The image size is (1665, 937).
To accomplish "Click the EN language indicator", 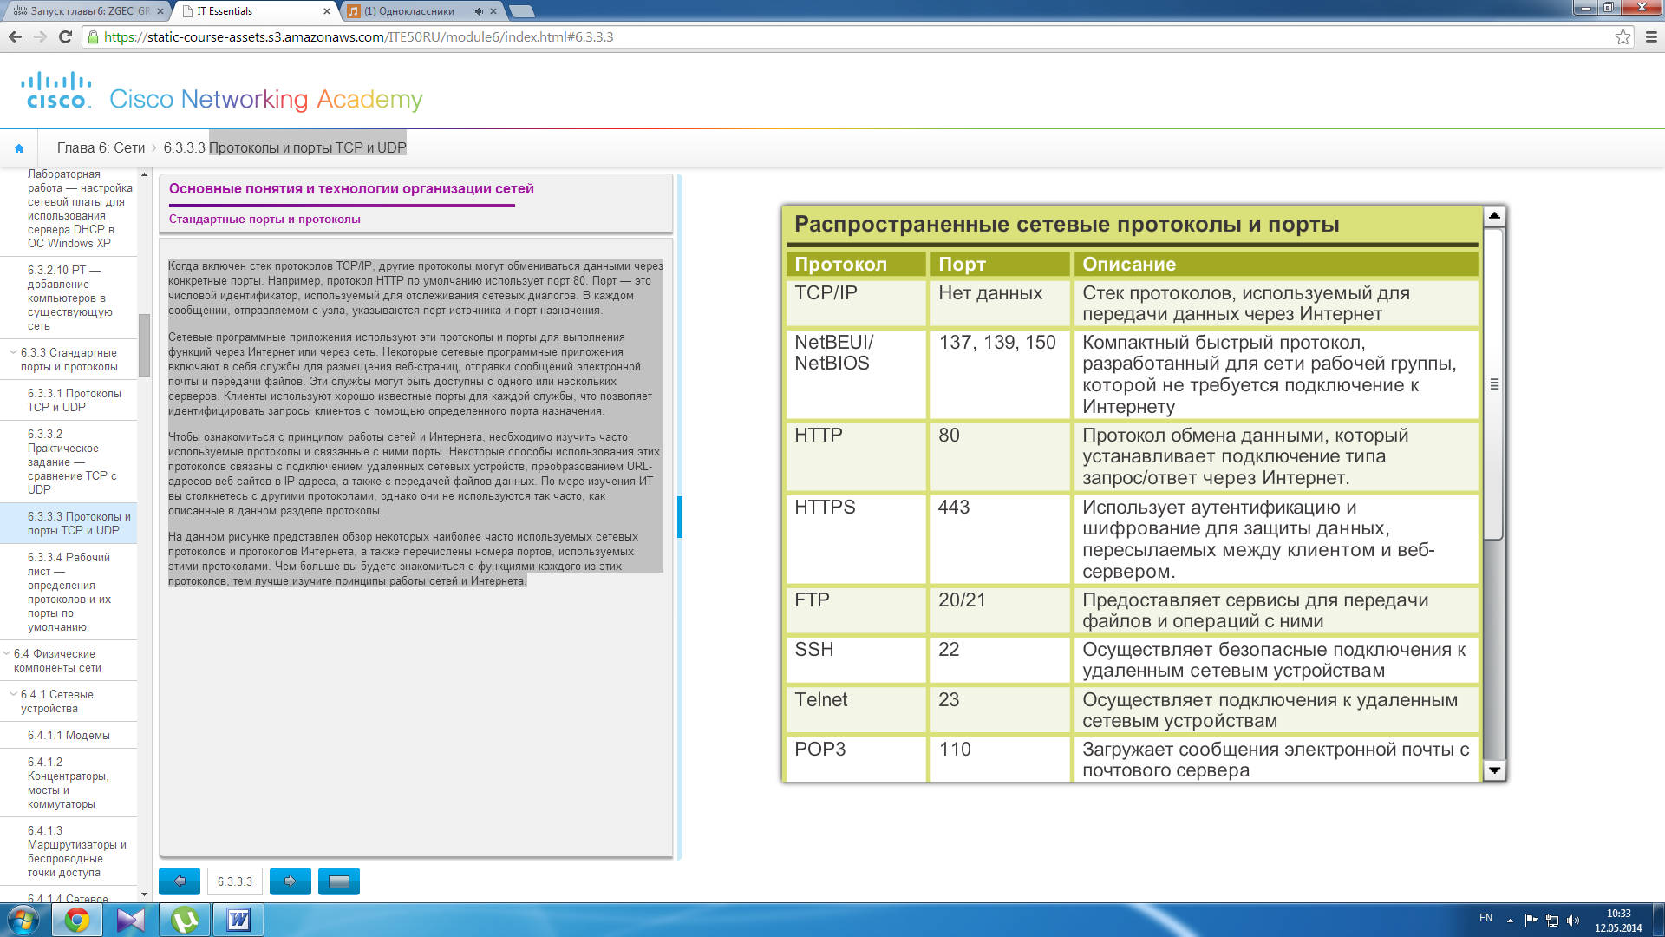I will point(1485,918).
